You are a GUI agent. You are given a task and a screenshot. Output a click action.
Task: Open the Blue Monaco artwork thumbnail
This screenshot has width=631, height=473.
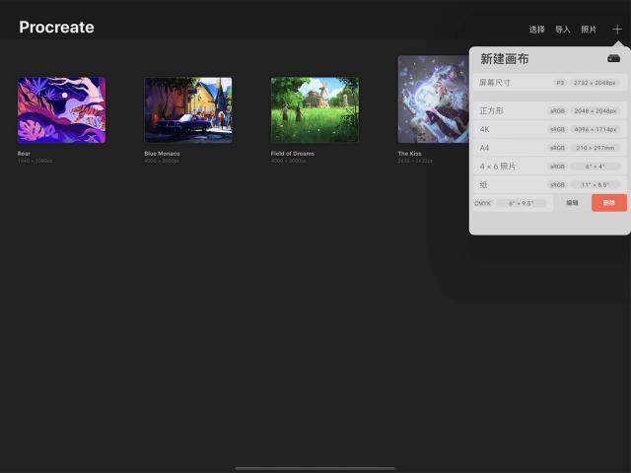(188, 109)
